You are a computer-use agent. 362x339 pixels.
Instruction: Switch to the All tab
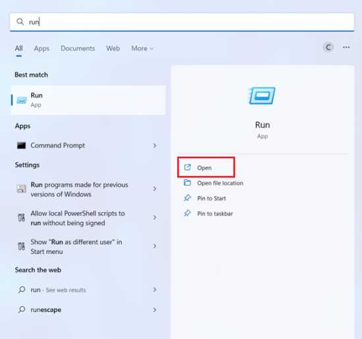[18, 48]
